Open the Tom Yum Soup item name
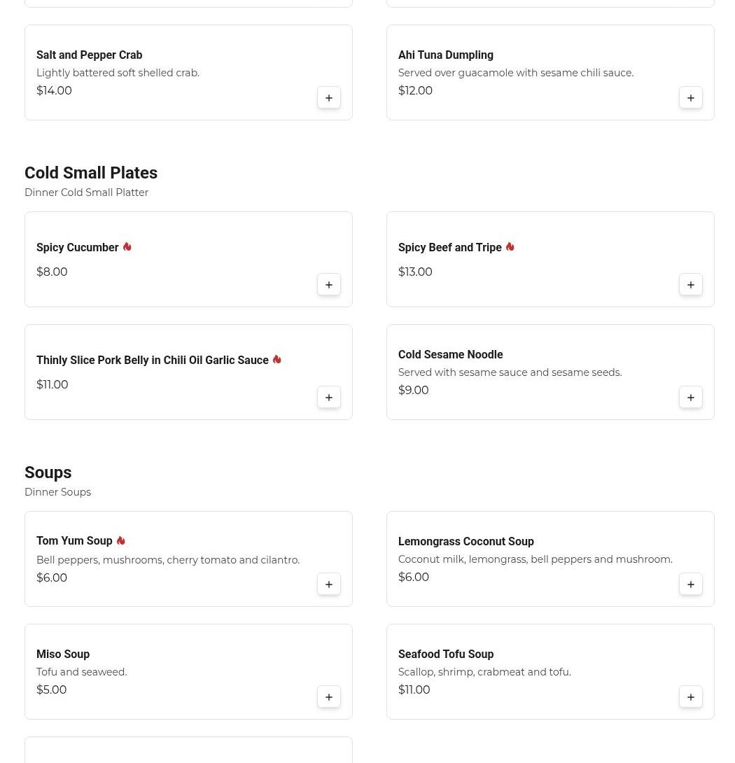735x763 pixels. 74,540
